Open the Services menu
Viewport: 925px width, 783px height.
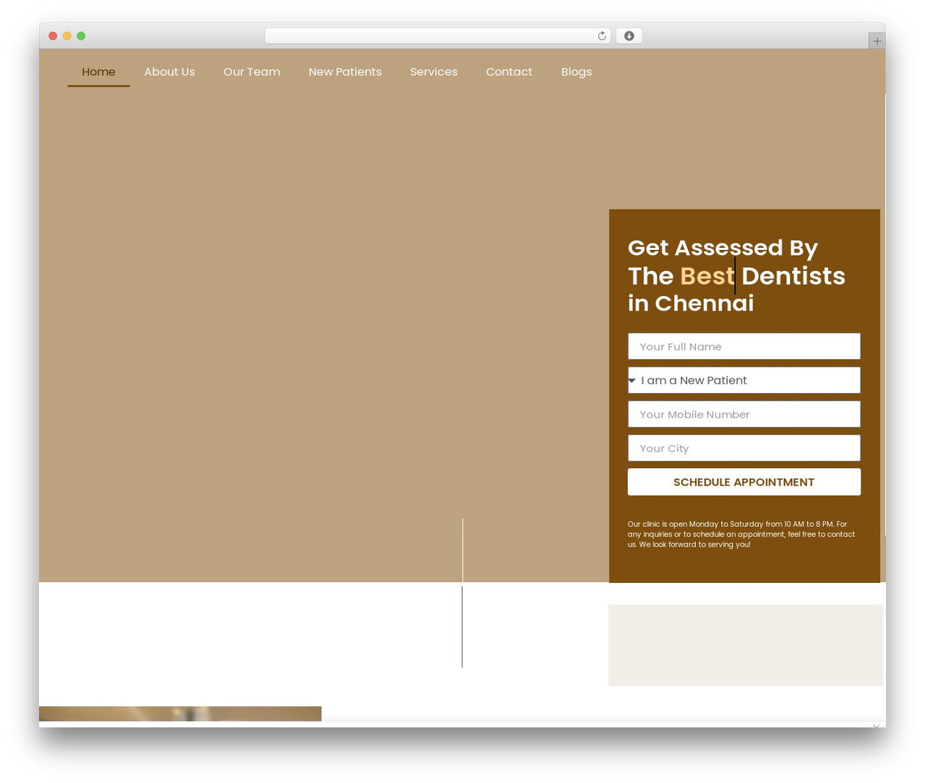pos(434,72)
